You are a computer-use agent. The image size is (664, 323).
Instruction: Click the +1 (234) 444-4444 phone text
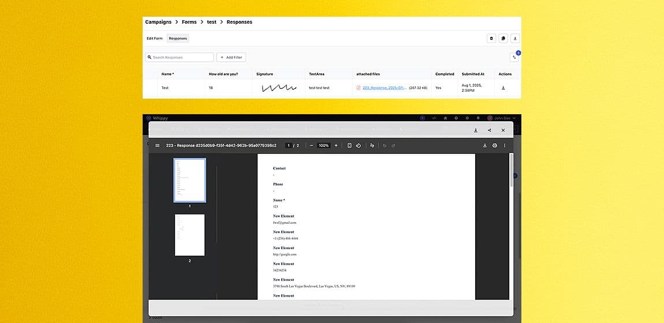[285, 238]
